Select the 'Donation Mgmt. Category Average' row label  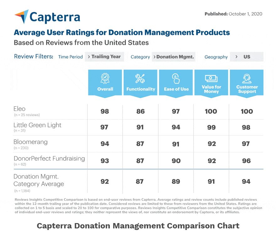pos(39,180)
